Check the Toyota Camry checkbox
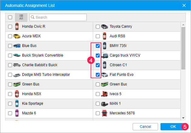Viewport: 191px width, 133px height. click(98, 26)
